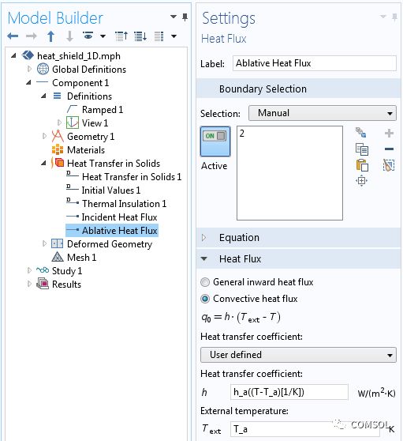
Task: Click the Copy Selection icon
Action: [x=362, y=149]
